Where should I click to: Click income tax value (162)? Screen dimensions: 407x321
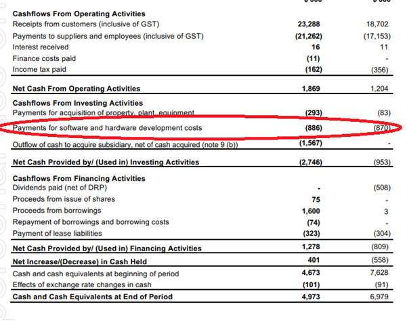[314, 70]
